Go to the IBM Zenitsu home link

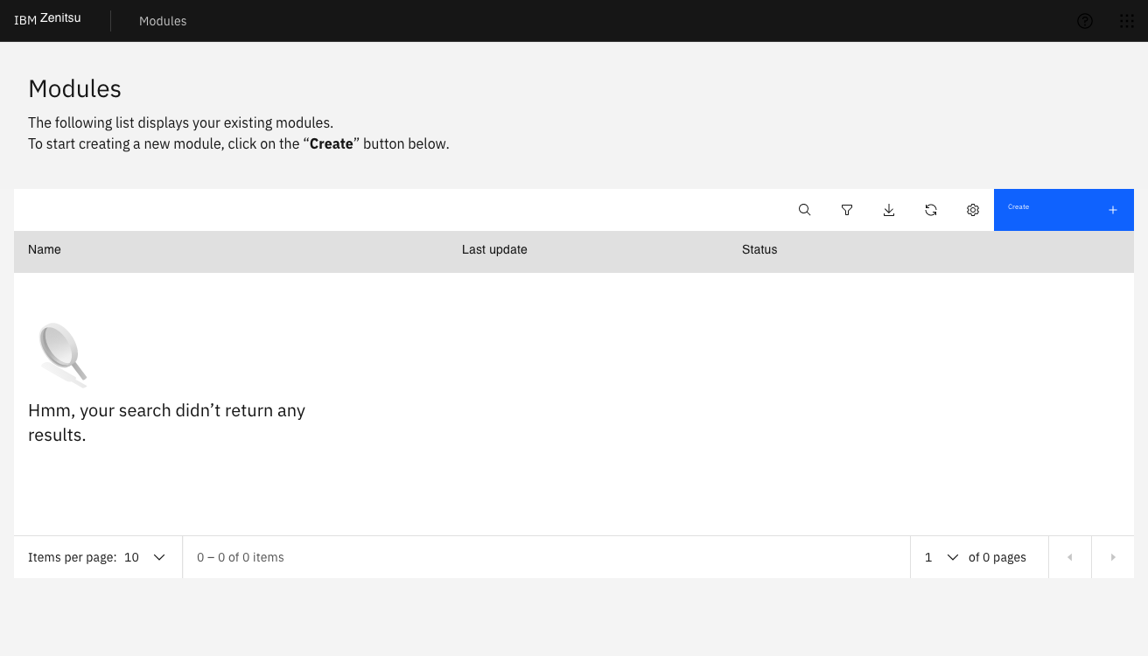(x=47, y=19)
